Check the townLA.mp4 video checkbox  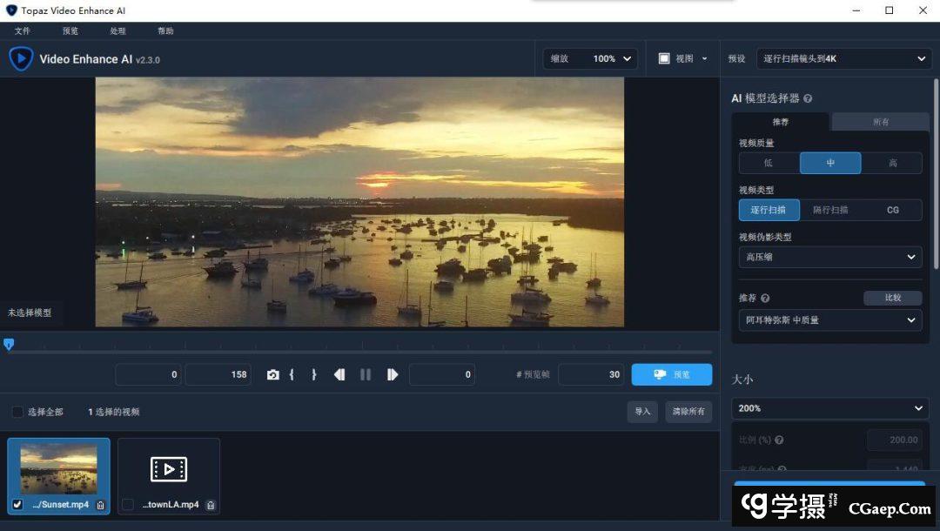click(x=128, y=505)
